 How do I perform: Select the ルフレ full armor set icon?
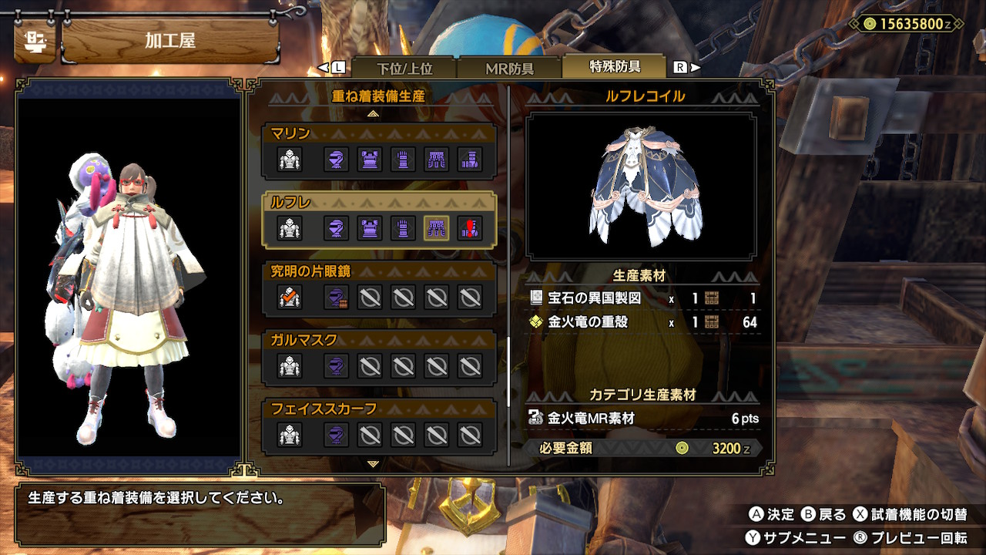[x=290, y=228]
